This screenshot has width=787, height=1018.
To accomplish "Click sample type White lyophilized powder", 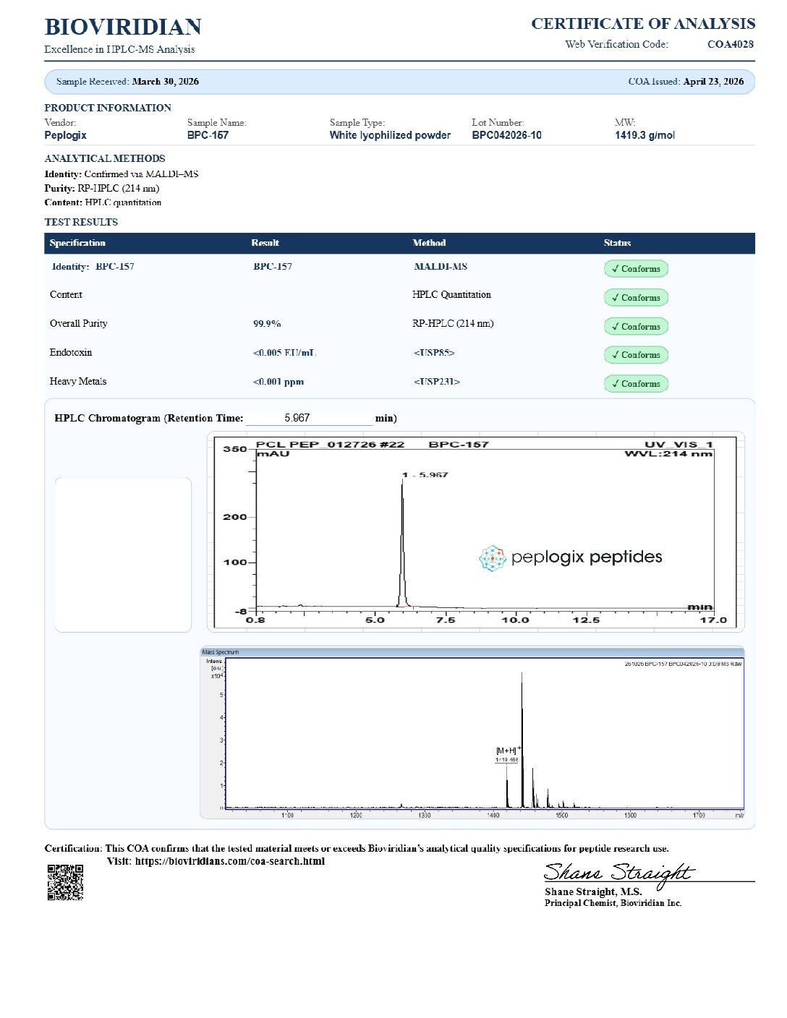I will [x=390, y=135].
